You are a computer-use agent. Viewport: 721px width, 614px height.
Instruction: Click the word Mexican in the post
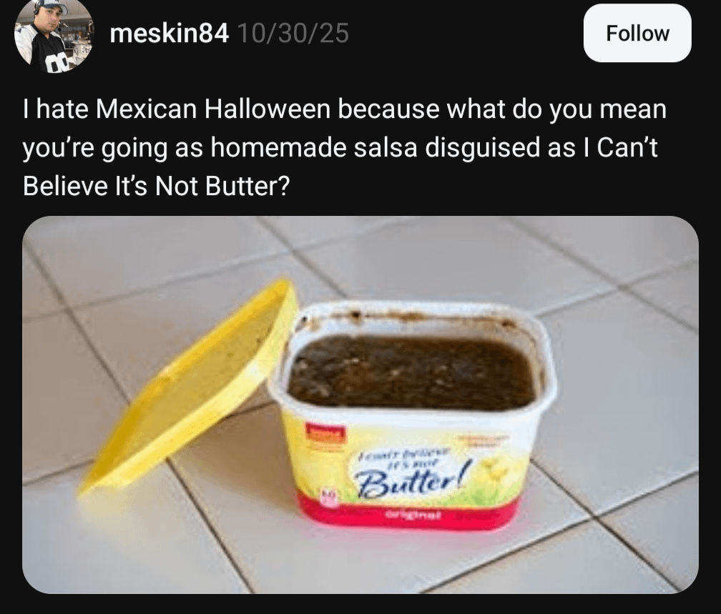(146, 109)
